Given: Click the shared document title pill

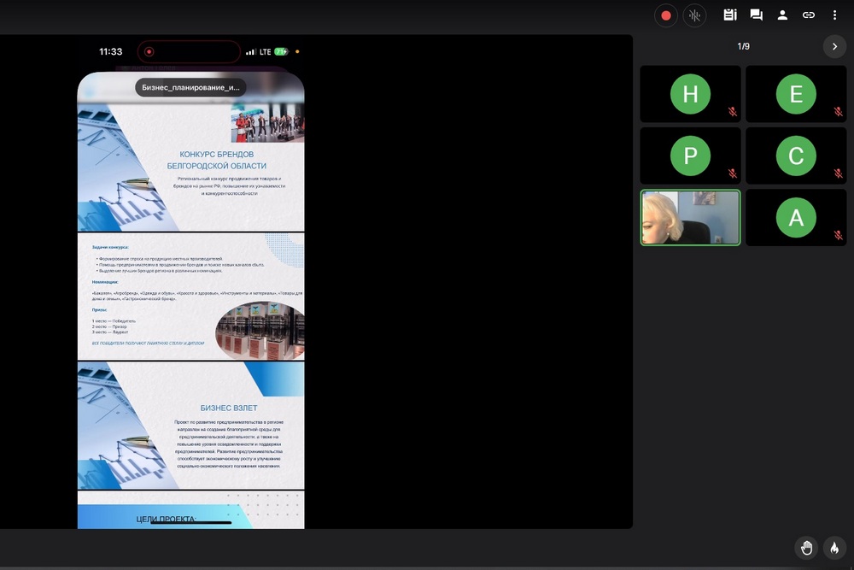Looking at the screenshot, I should coord(190,87).
